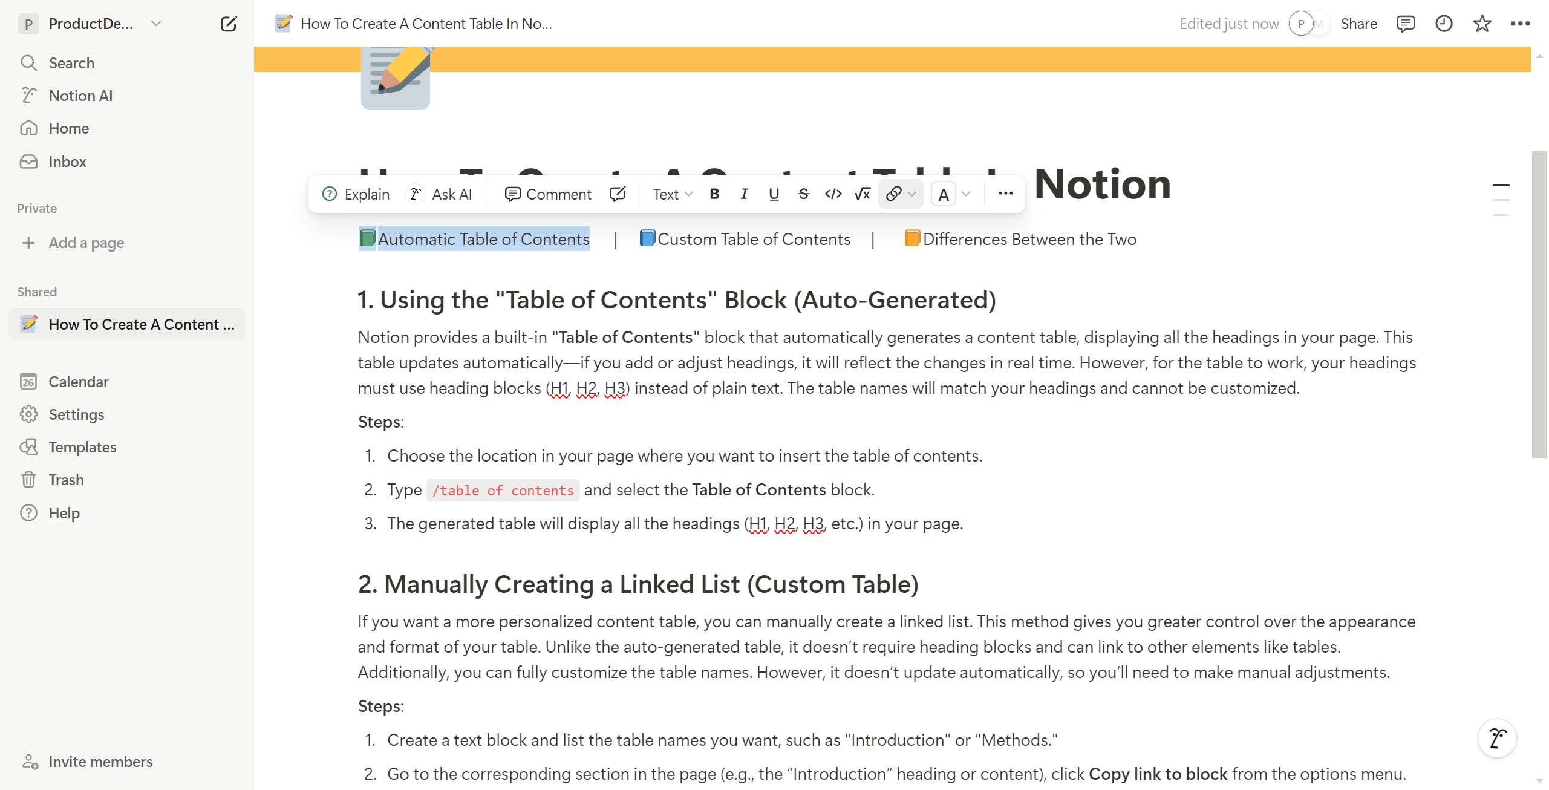Add page to favorites with star icon
Image resolution: width=1549 pixels, height=790 pixels.
(x=1482, y=24)
